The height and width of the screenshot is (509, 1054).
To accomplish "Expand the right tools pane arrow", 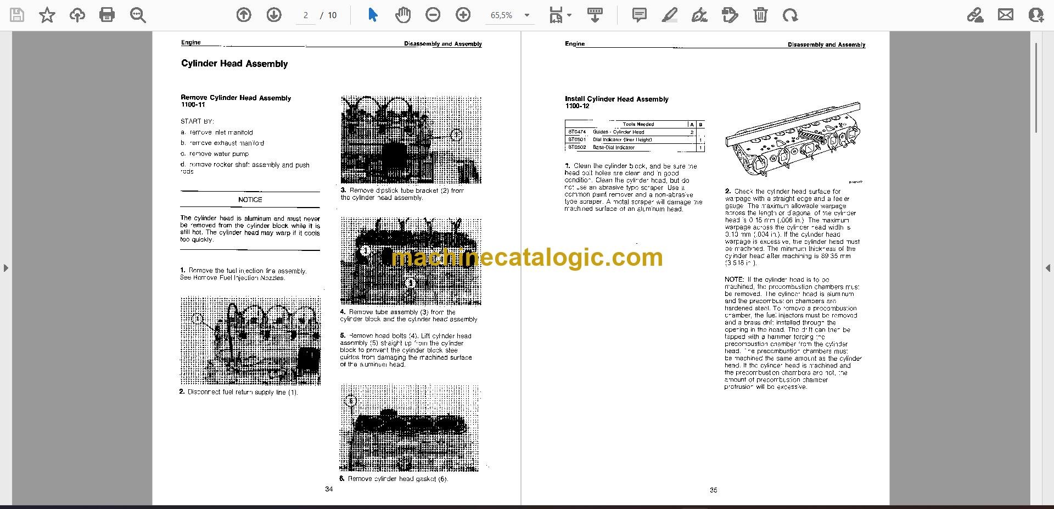I will click(1048, 268).
